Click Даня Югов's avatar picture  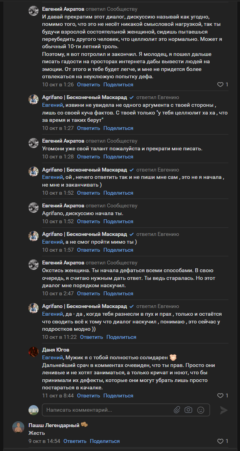click(x=33, y=351)
